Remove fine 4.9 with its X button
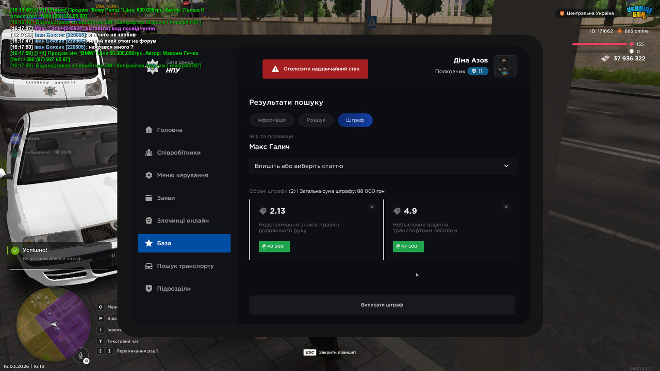This screenshot has height=371, width=660. click(506, 207)
